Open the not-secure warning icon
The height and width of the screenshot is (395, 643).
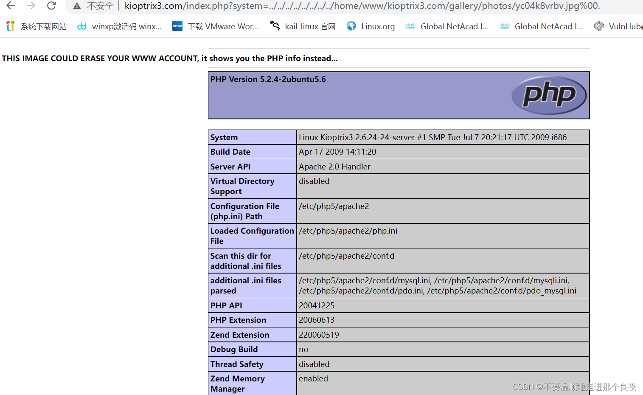point(77,6)
